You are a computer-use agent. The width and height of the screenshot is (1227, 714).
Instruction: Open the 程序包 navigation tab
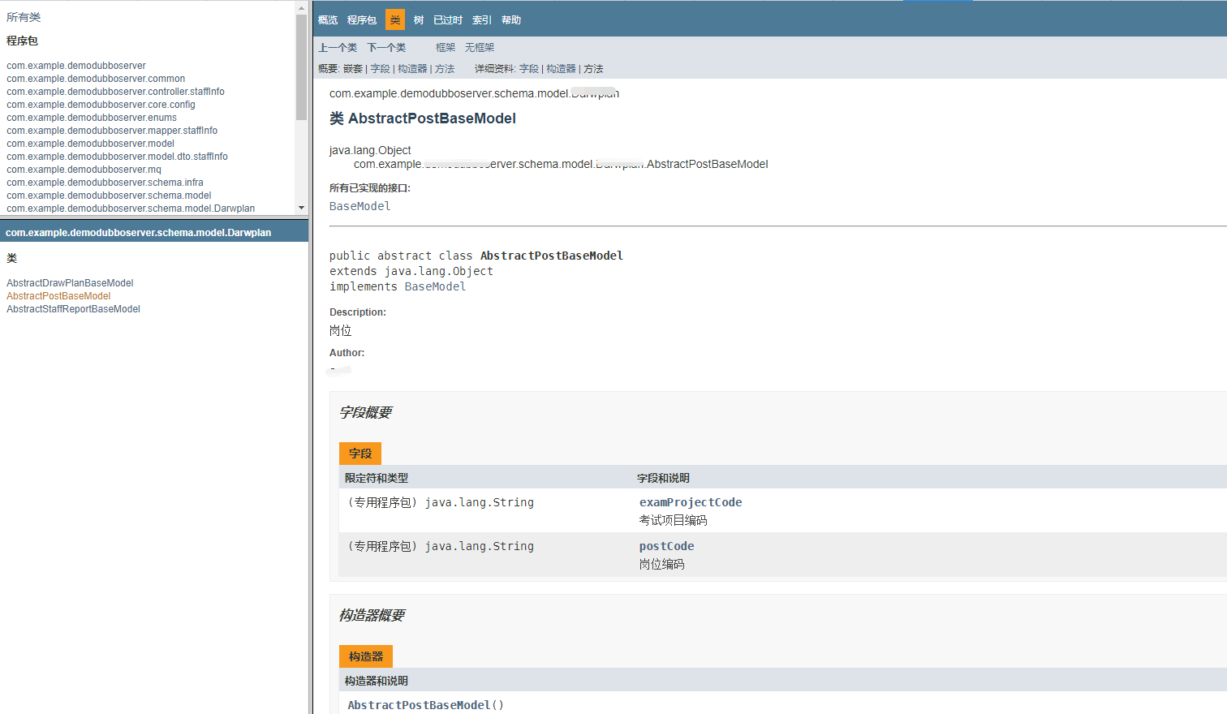click(x=361, y=19)
